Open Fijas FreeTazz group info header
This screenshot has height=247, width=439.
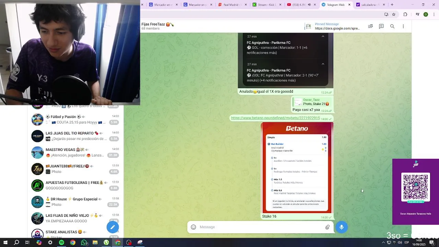point(158,26)
